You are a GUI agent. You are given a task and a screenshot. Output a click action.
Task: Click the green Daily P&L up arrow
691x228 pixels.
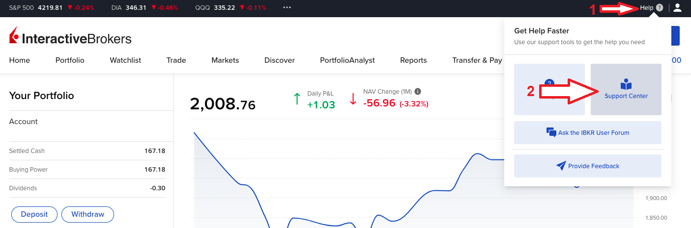[x=296, y=99]
